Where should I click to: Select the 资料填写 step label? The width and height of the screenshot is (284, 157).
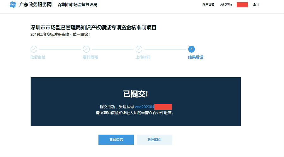tap(90, 57)
